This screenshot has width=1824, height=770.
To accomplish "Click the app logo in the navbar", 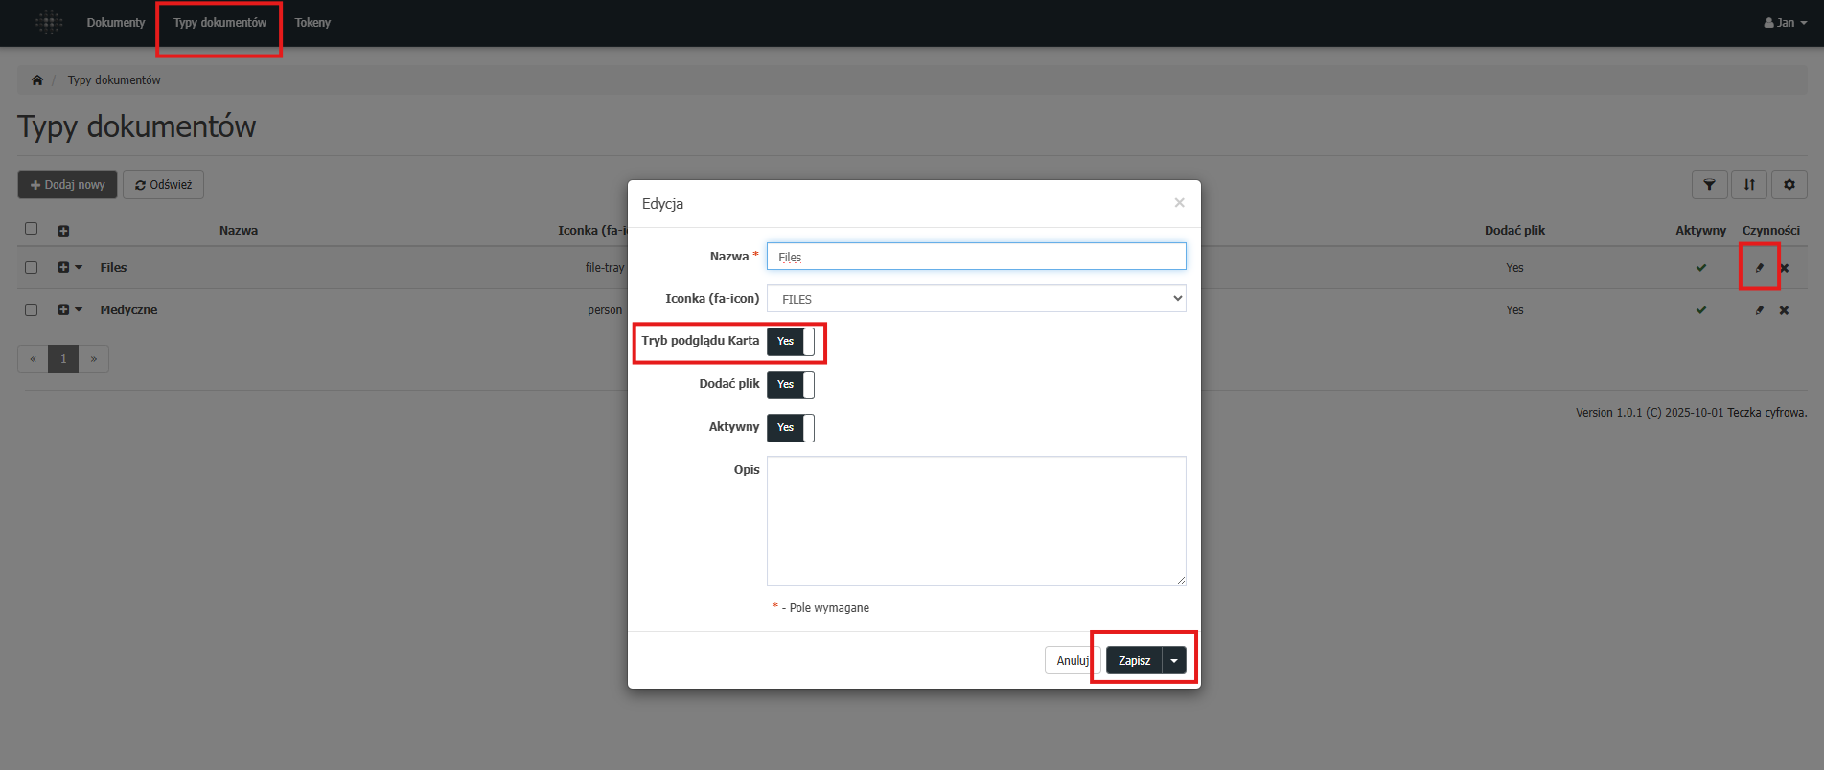I will (x=49, y=22).
